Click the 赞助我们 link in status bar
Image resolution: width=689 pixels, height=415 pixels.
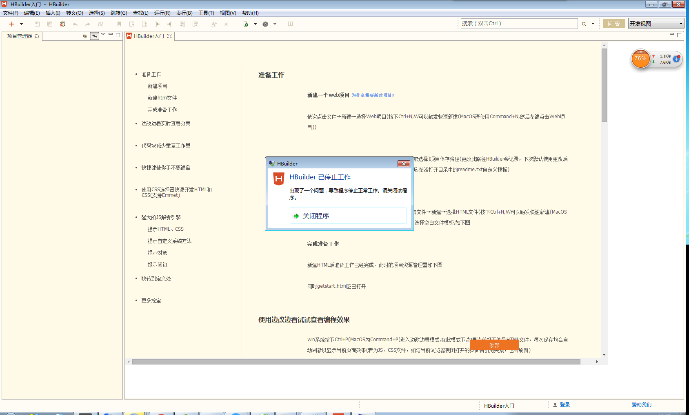[641, 405]
